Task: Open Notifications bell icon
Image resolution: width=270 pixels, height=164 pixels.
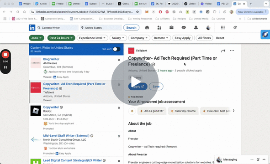Action: [196, 27]
